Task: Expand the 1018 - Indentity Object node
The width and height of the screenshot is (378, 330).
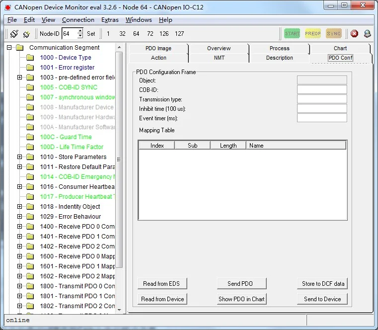Action: pyautogui.click(x=19, y=206)
